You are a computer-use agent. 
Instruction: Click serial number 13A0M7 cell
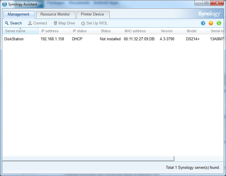point(217,39)
